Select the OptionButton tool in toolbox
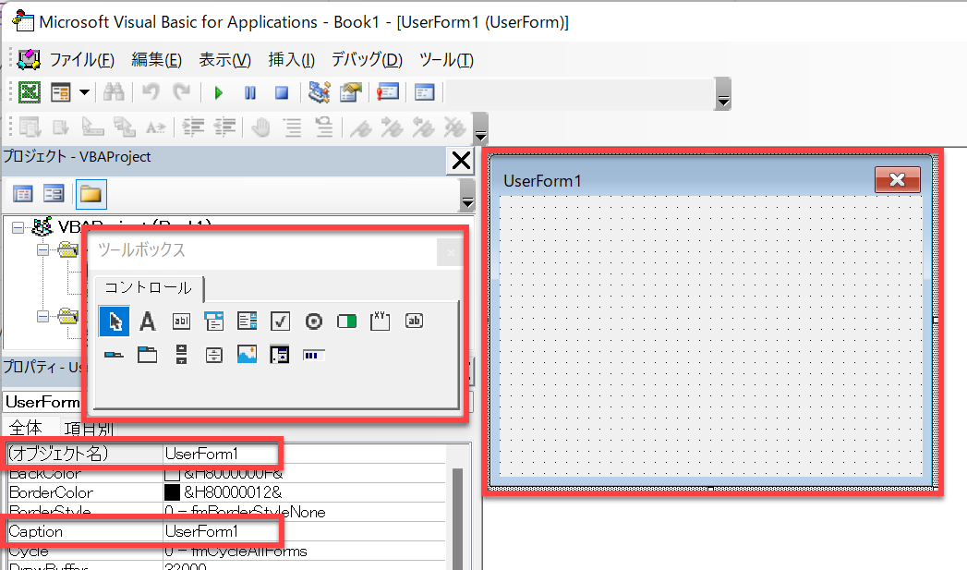 click(314, 321)
